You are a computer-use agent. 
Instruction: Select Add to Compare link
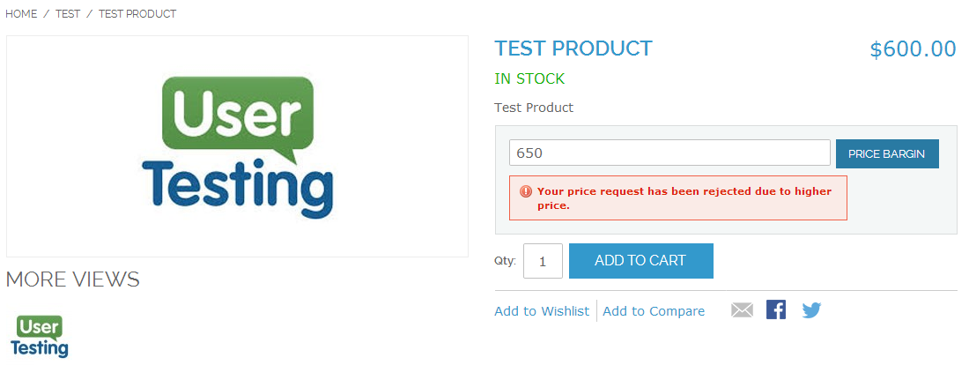pos(654,311)
